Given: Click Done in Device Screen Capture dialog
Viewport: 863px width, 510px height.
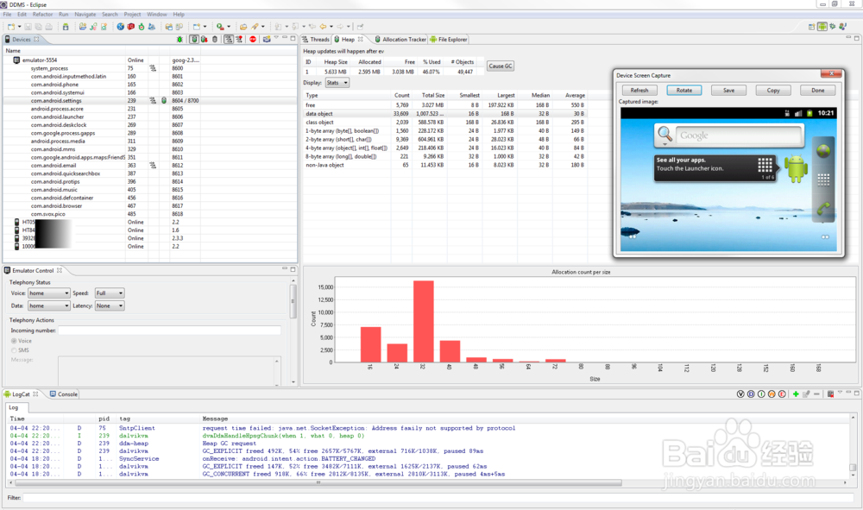Looking at the screenshot, I should [818, 91].
